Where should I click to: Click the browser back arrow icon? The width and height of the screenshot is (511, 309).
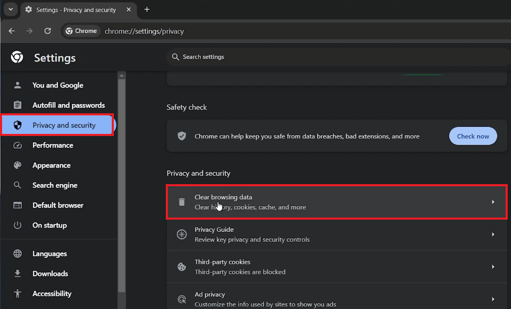point(12,31)
